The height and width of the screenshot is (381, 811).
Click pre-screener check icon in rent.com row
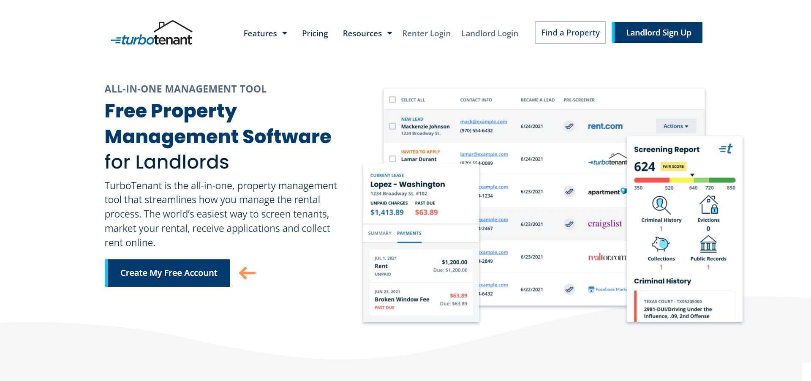tap(569, 126)
